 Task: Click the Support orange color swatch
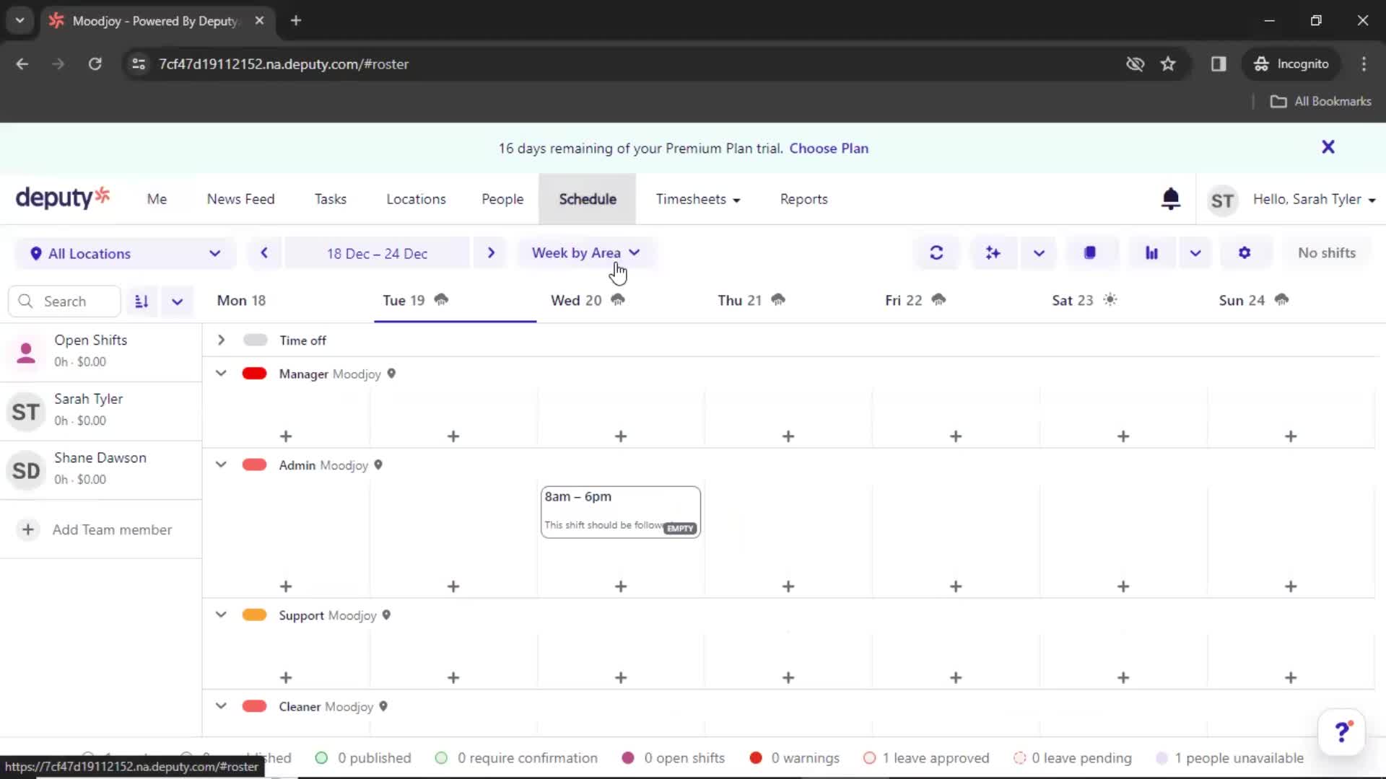click(x=254, y=615)
